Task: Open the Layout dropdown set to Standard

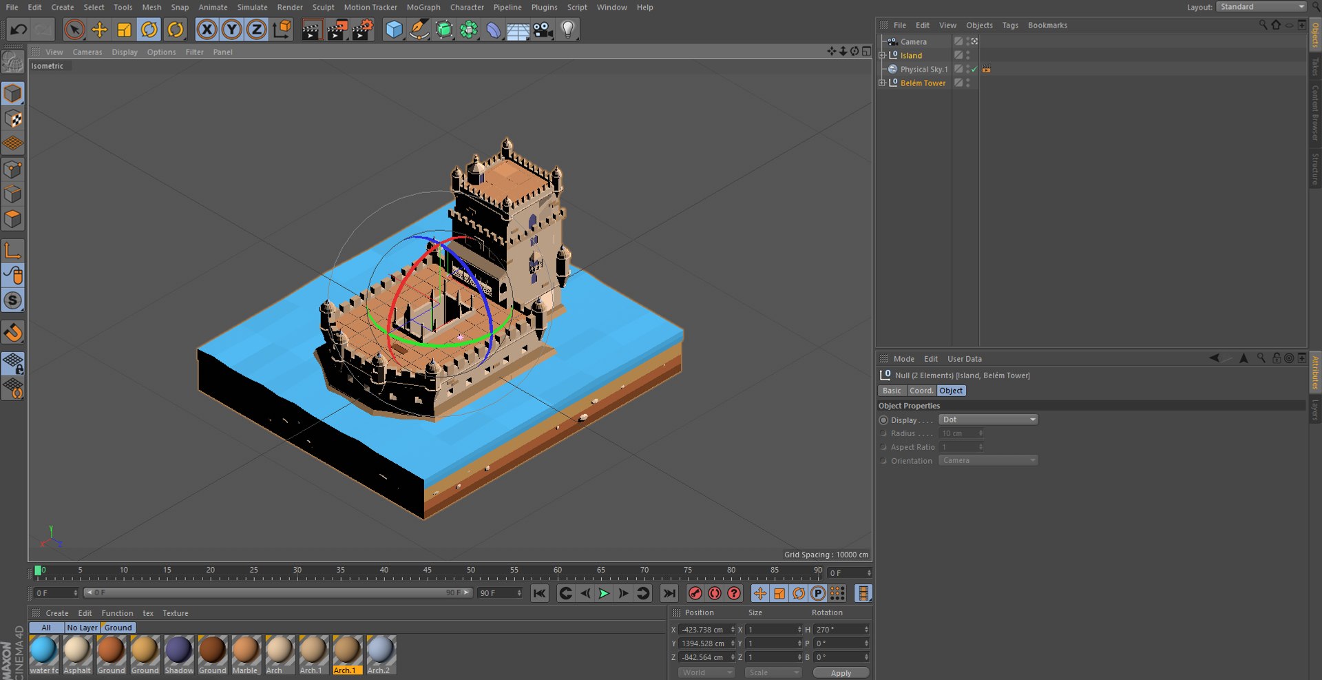Action: [x=1261, y=7]
